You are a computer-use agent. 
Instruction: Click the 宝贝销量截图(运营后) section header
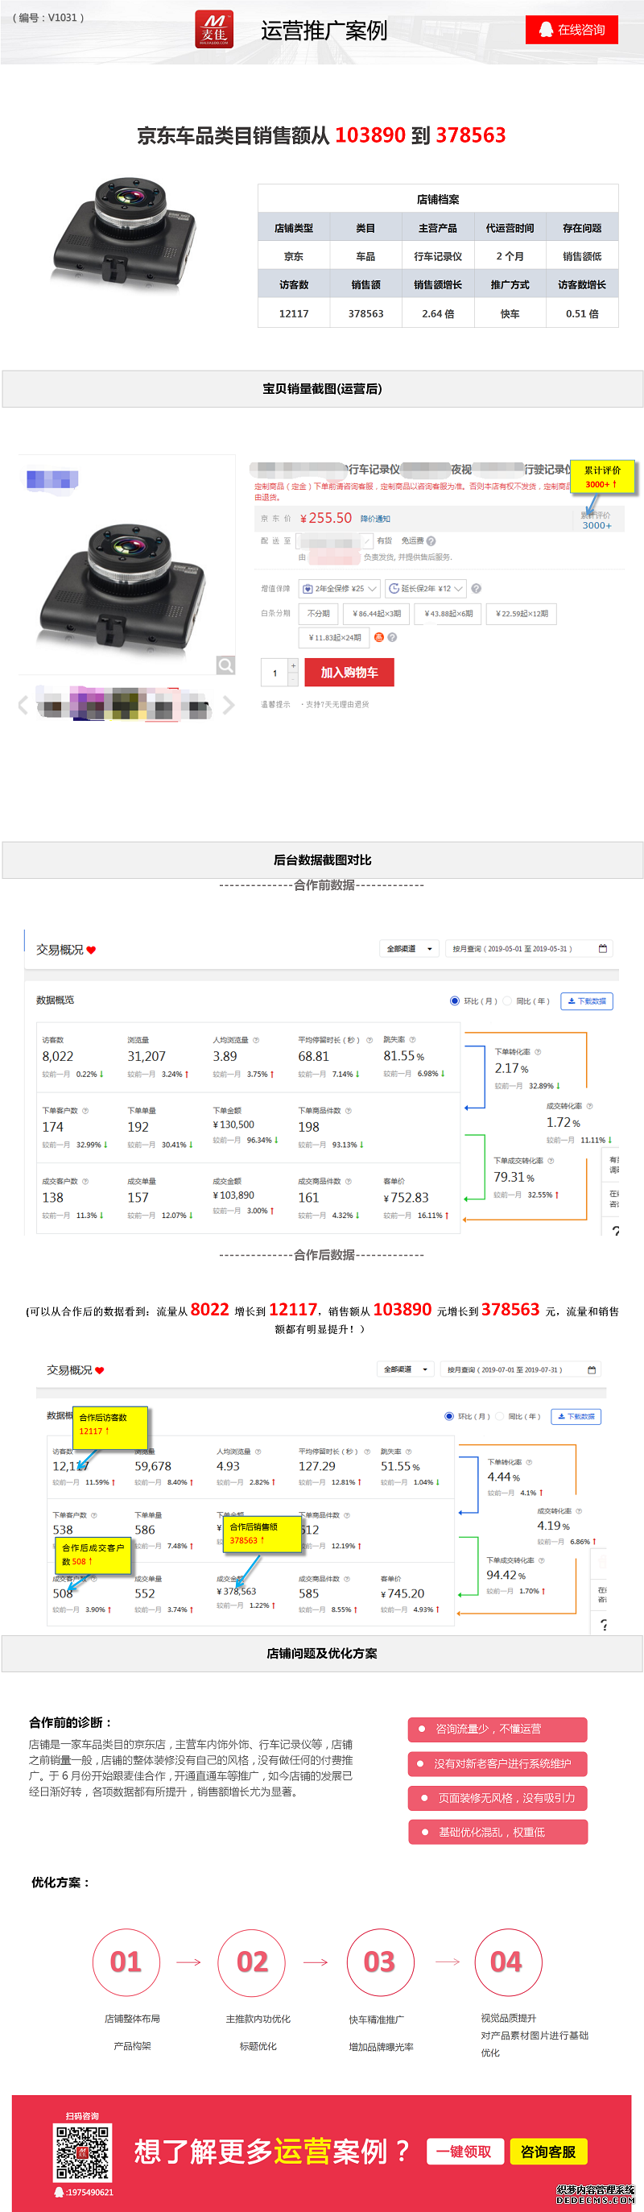coord(322,389)
